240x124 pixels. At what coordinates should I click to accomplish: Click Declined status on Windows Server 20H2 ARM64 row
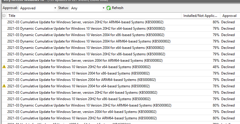click(228, 22)
